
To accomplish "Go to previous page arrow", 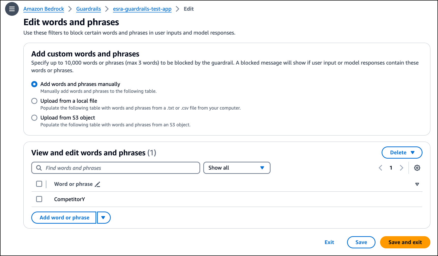I will tap(380, 168).
